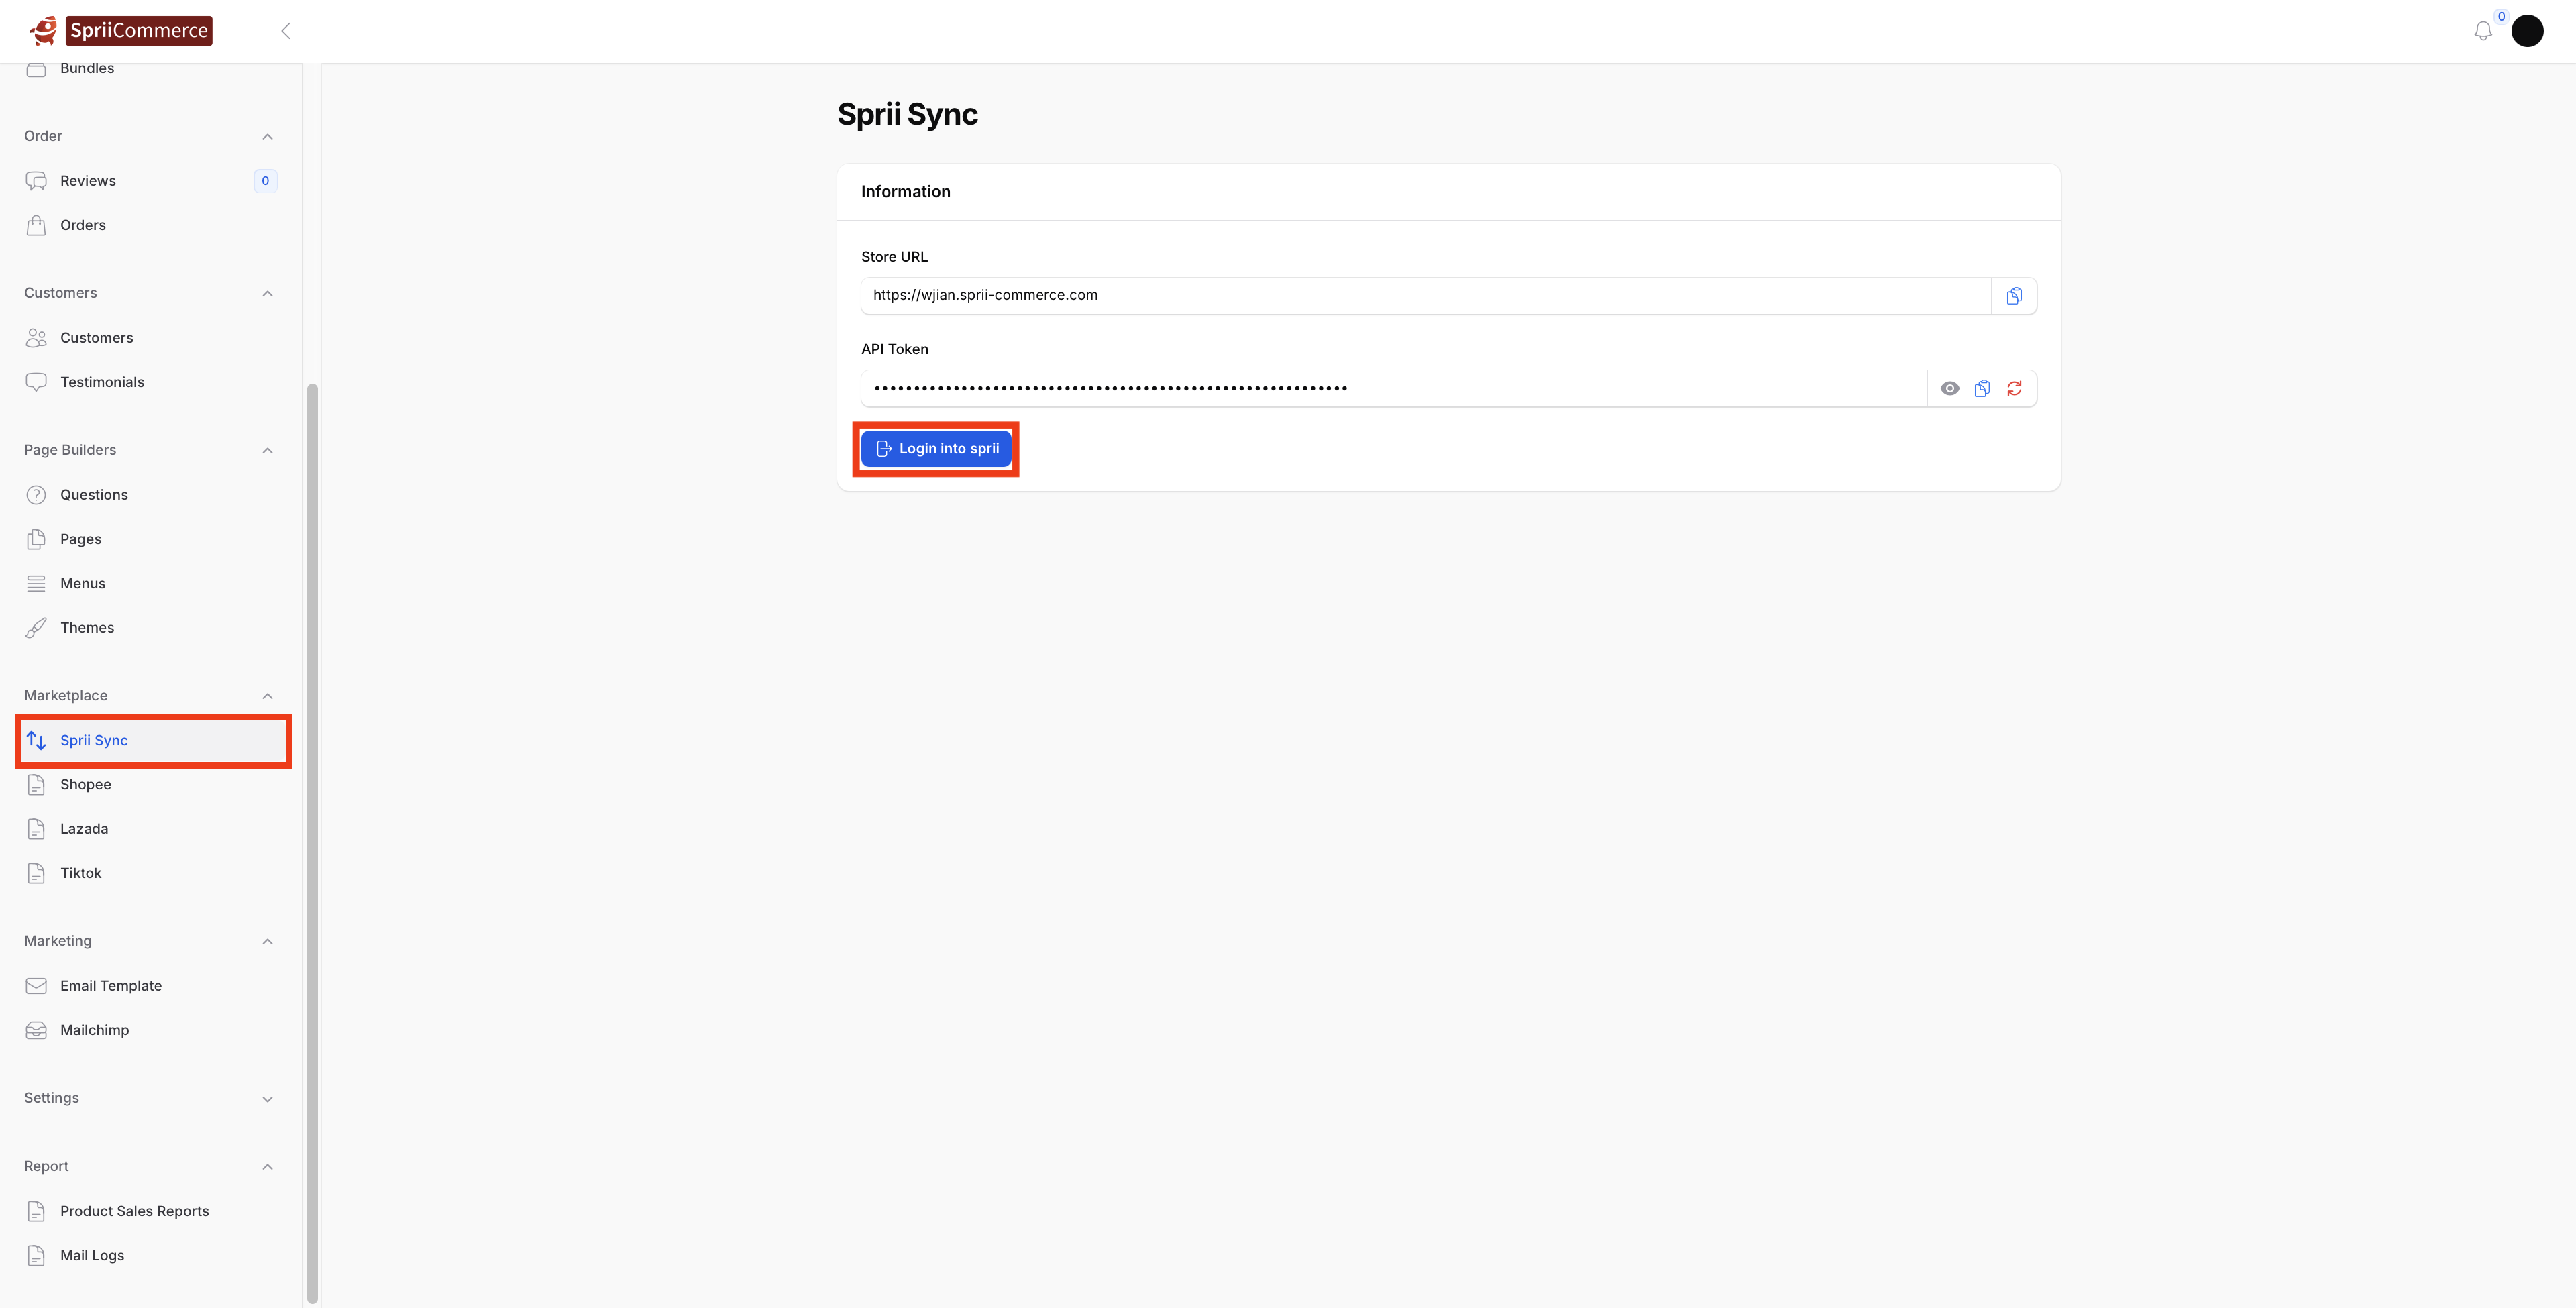Expand the Settings section
The width and height of the screenshot is (2576, 1308).
tap(267, 1099)
